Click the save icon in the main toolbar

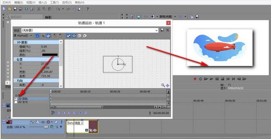(15, 9)
